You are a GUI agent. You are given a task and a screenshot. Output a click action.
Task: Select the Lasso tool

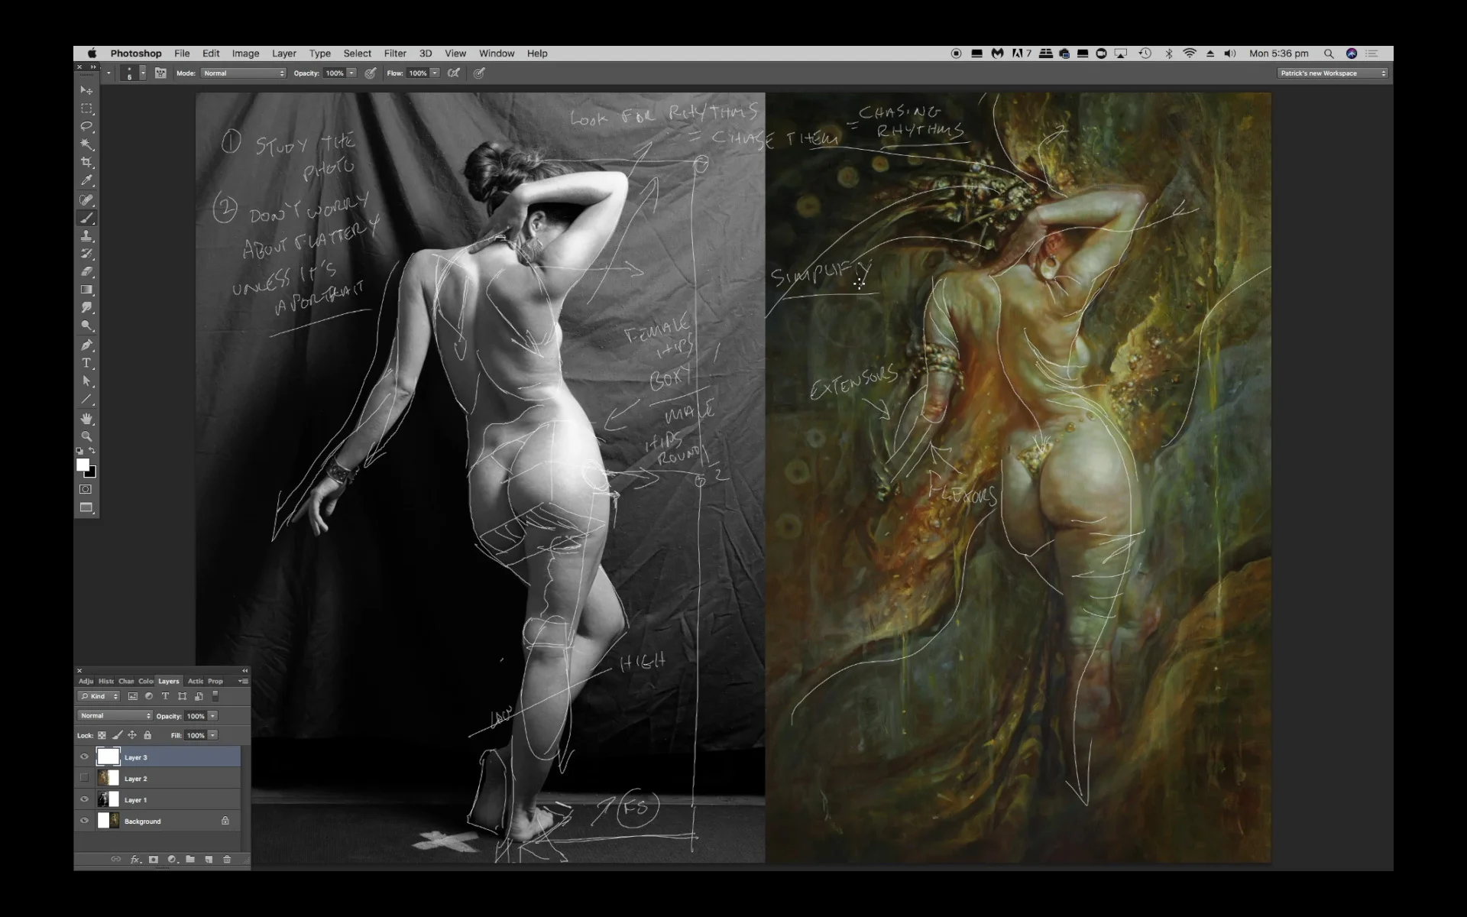[x=86, y=126]
